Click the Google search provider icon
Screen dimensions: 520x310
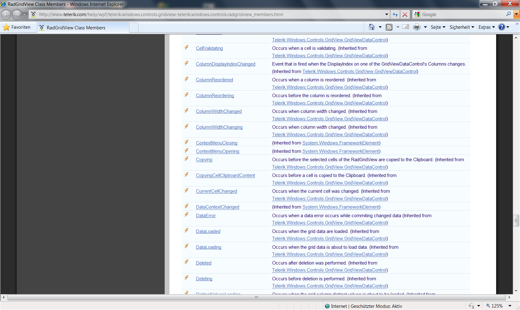pos(417,14)
